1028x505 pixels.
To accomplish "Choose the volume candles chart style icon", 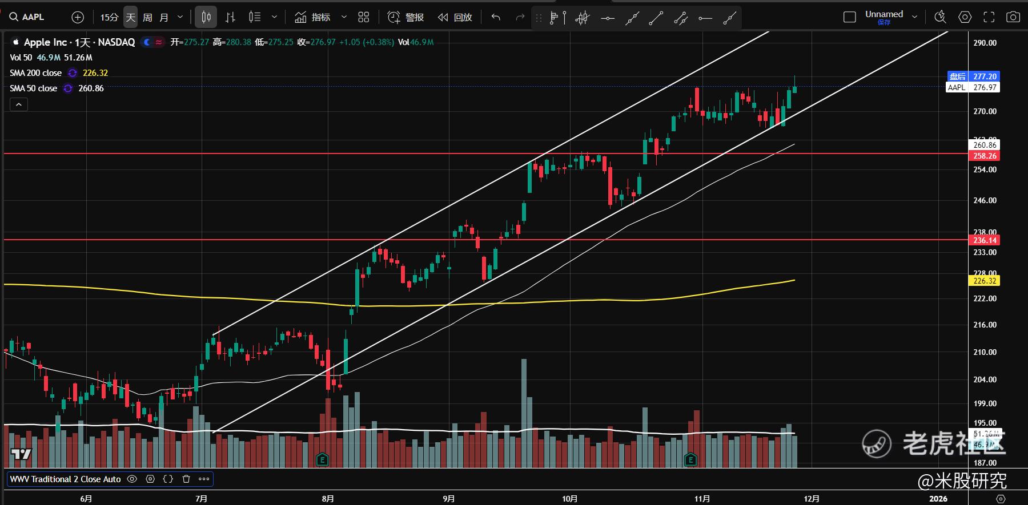I will [255, 18].
